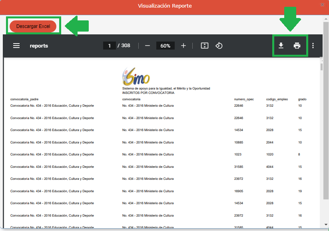Click the codigo_empleo column header

[277, 99]
